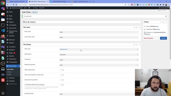The image size is (171, 96).
Task: Toggle the Group terms by parents switch
Action: [x=62, y=80]
